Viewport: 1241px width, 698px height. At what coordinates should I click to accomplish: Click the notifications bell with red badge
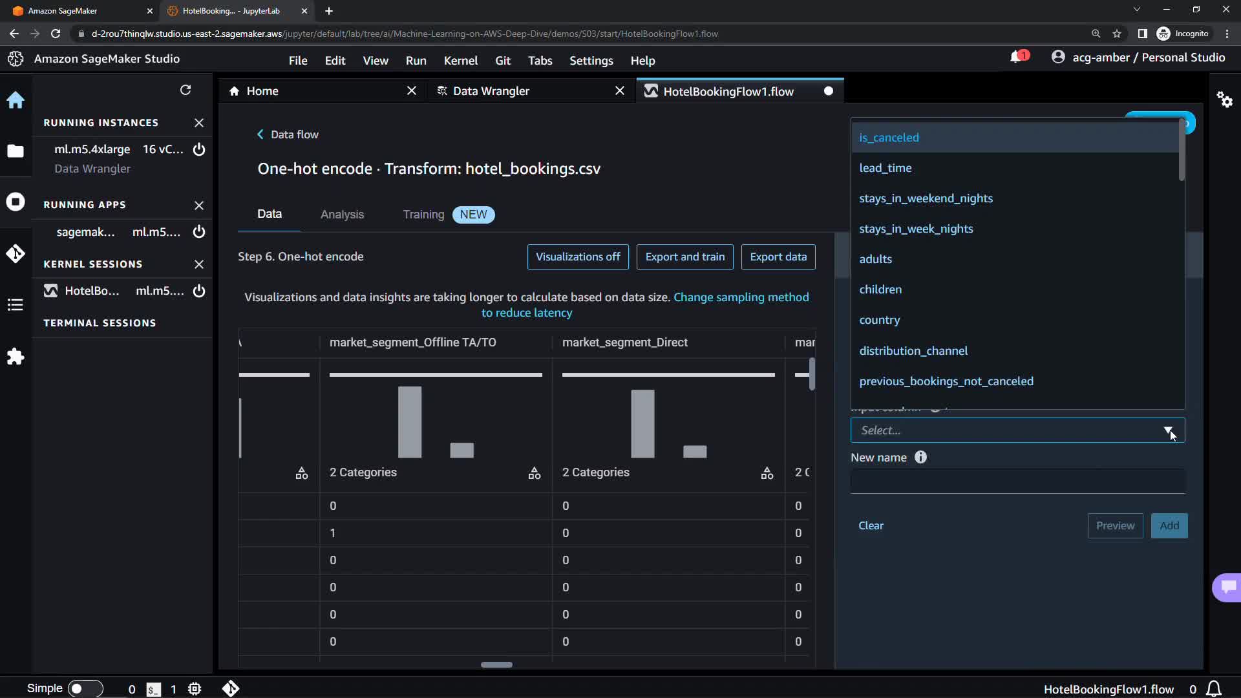click(x=1017, y=58)
